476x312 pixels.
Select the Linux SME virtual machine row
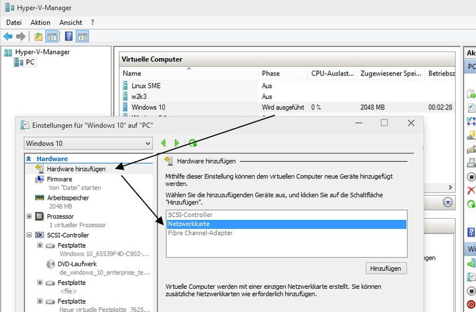pos(287,86)
